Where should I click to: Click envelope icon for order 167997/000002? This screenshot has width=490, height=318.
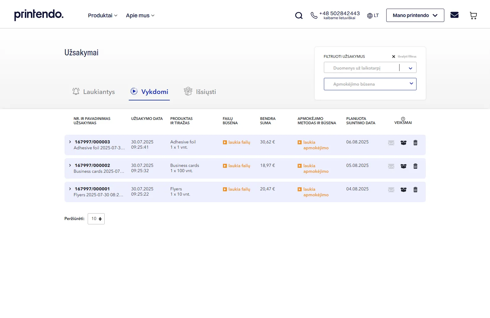[391, 166]
